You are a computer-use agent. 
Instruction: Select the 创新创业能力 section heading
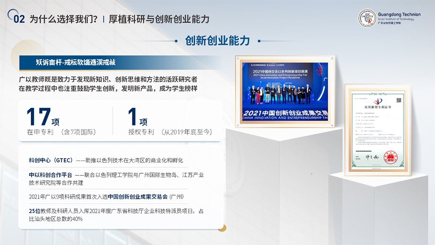217,41
